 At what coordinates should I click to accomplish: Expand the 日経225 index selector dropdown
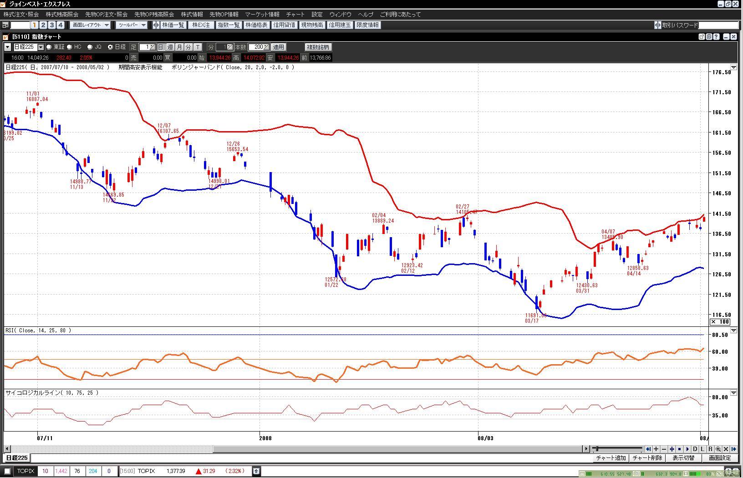click(x=41, y=47)
